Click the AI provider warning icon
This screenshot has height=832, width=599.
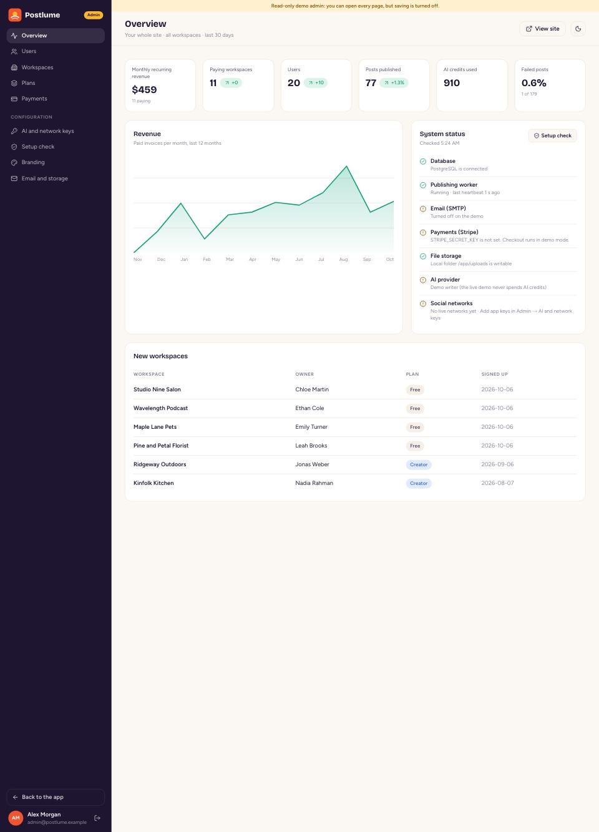(423, 280)
